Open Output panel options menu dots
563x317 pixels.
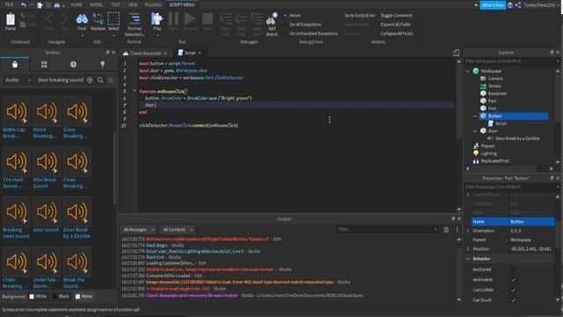[457, 229]
